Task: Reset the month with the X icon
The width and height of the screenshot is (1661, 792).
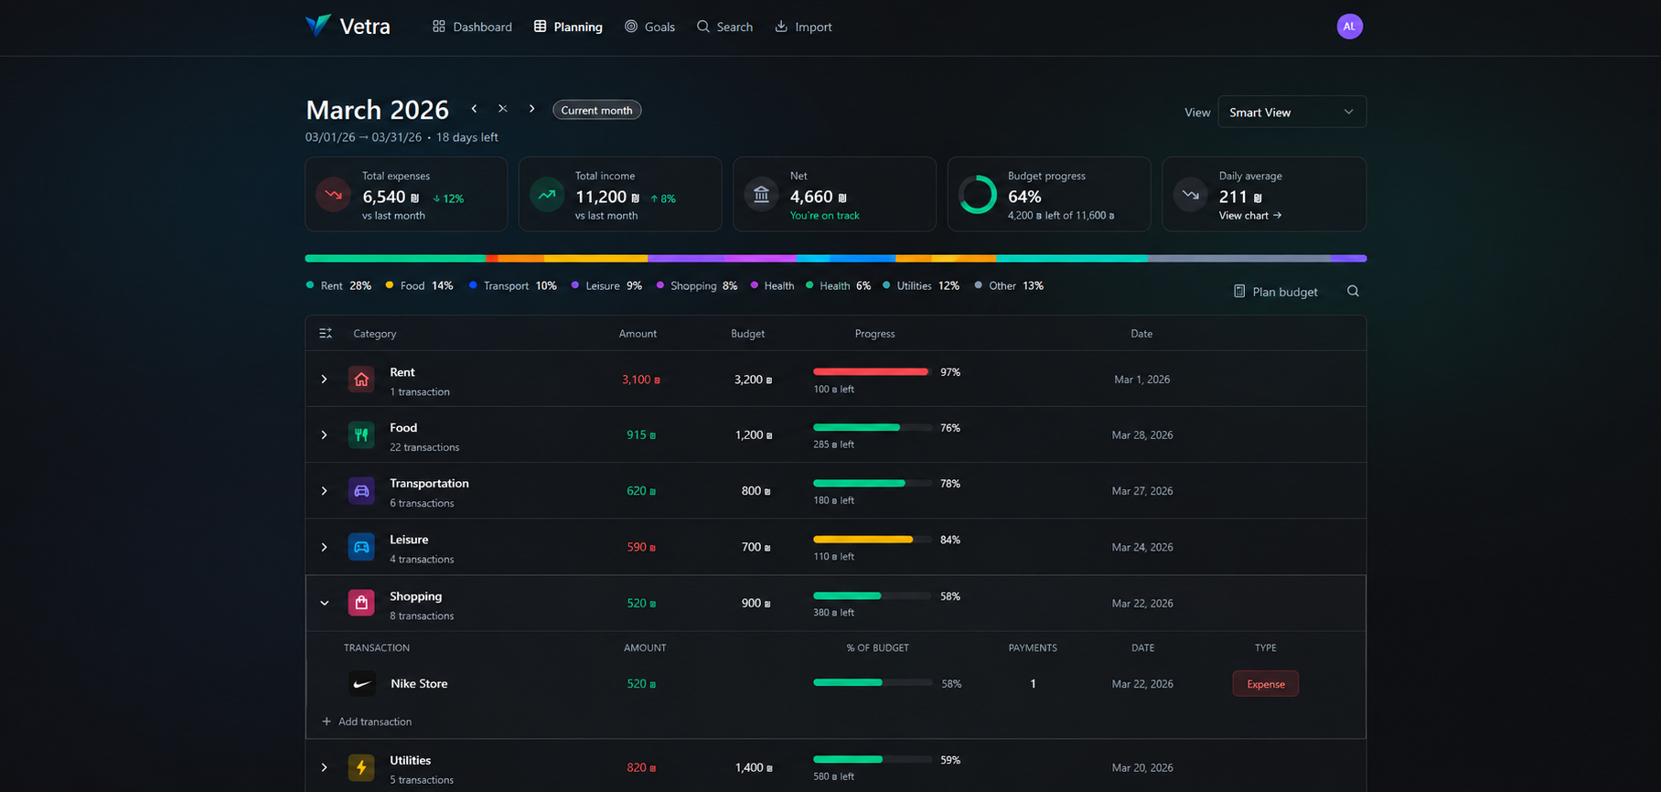Action: pyautogui.click(x=502, y=109)
